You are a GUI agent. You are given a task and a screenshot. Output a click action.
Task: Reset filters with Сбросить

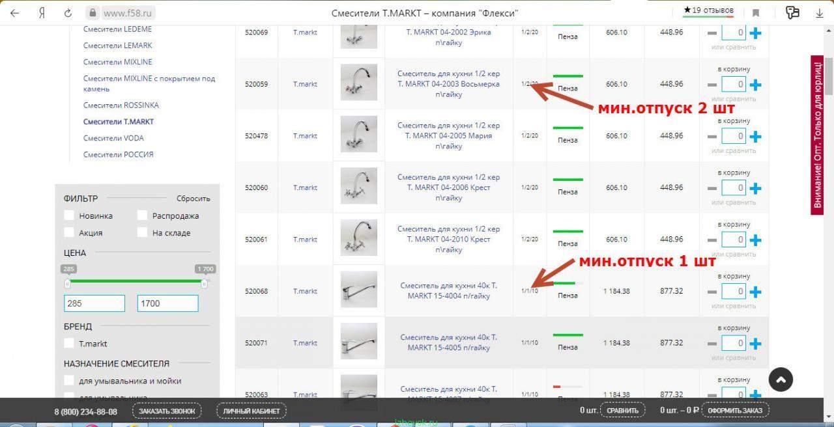(x=194, y=199)
